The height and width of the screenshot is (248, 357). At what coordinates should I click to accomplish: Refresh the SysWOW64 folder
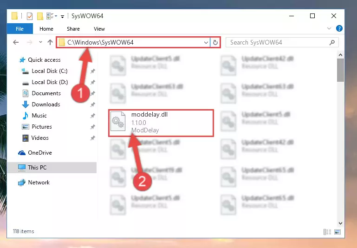[x=215, y=43]
